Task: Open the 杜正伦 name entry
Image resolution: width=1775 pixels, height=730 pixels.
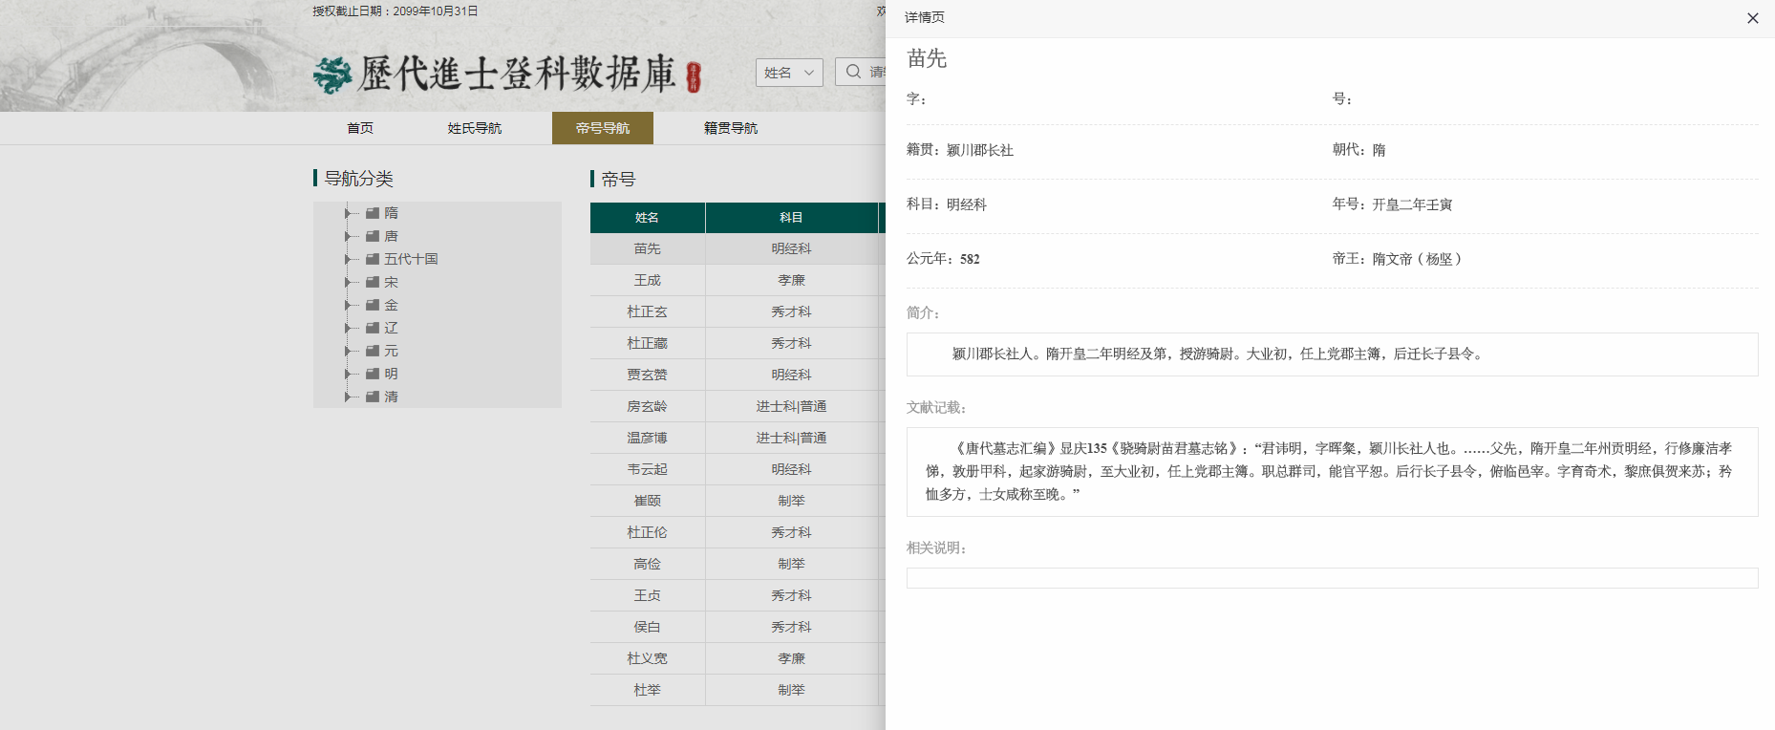Action: point(648,532)
